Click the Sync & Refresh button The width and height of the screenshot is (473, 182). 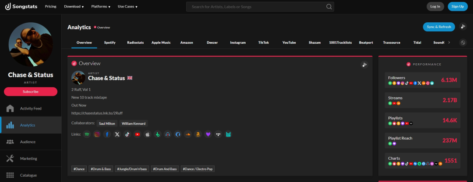pos(439,27)
